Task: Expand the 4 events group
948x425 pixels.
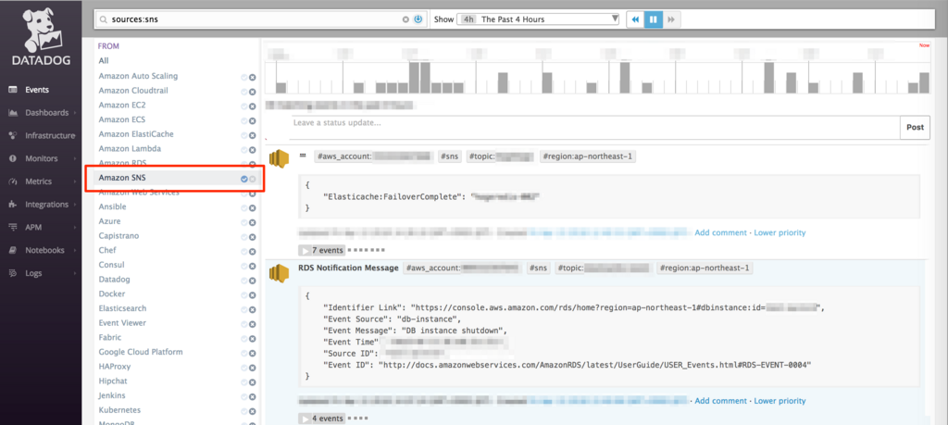Action: (321, 419)
